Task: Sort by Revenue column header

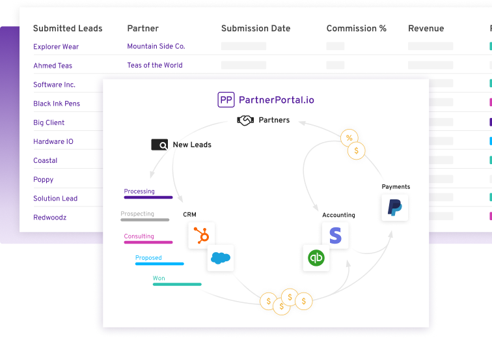Action: (426, 28)
